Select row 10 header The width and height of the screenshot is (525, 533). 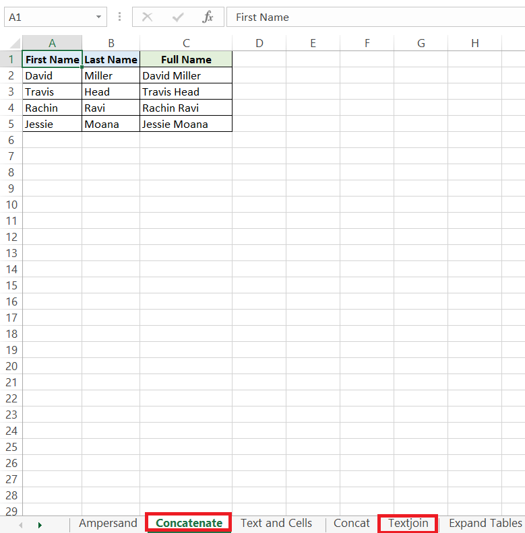[x=11, y=205]
